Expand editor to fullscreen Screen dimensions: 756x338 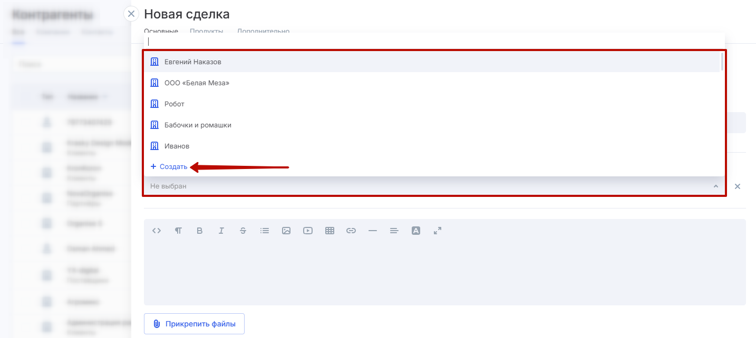[x=438, y=231]
